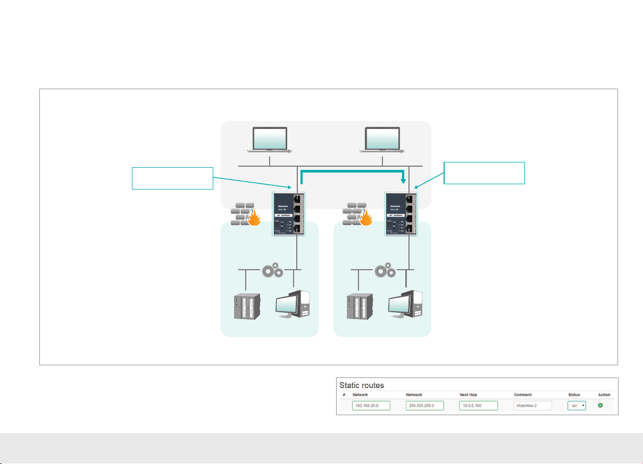This screenshot has width=643, height=464.
Task: Click the Action column header
Action: (604, 395)
